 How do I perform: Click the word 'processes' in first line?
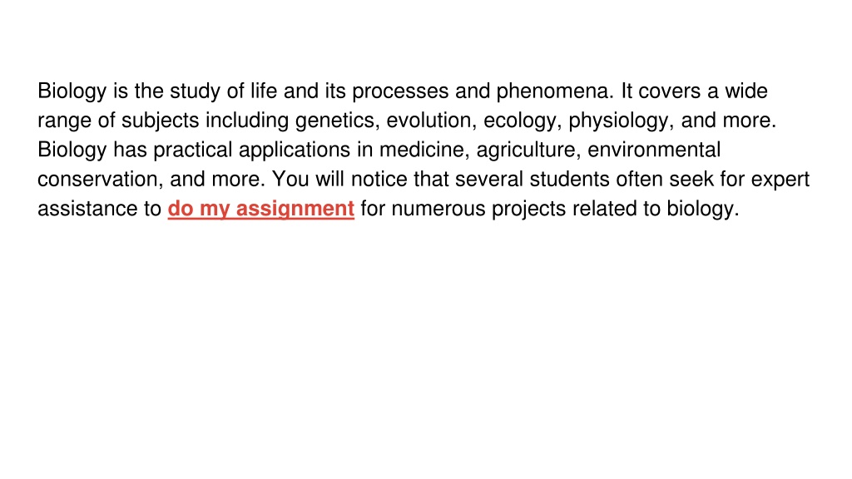[400, 91]
